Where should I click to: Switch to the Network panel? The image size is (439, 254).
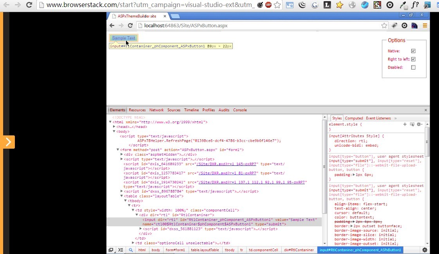tap(157, 110)
